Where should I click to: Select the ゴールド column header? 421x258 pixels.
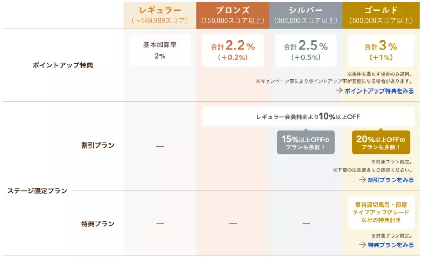tap(381, 15)
